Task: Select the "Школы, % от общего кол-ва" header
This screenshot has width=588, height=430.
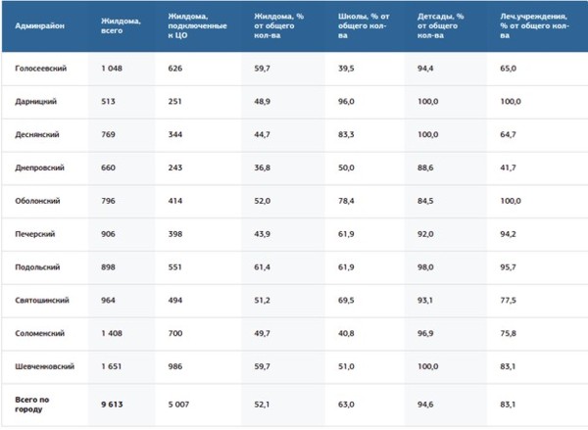Action: 367,26
